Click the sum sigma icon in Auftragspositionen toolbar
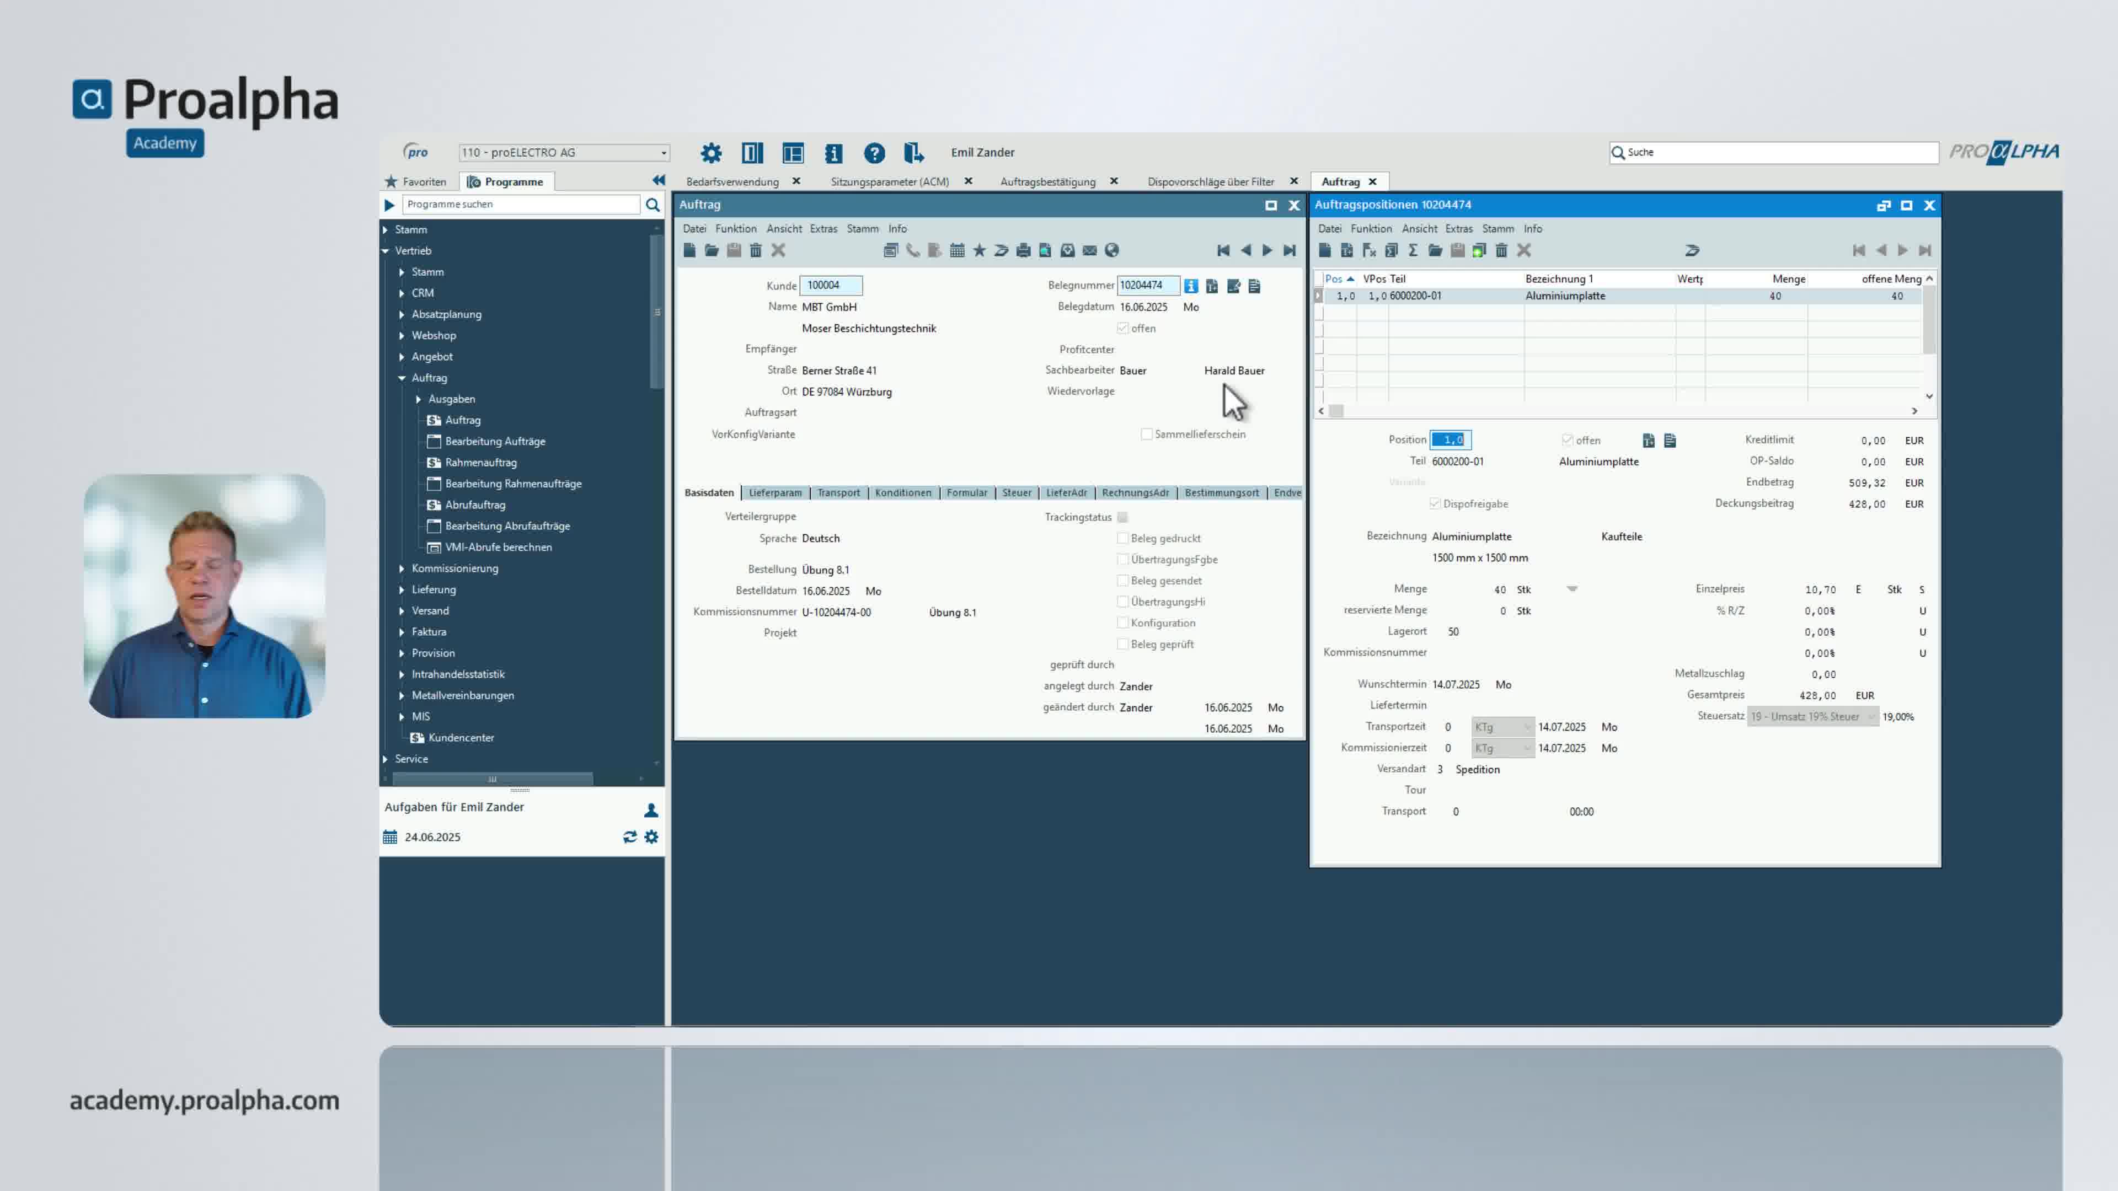This screenshot has height=1191, width=2118. pos(1413,251)
